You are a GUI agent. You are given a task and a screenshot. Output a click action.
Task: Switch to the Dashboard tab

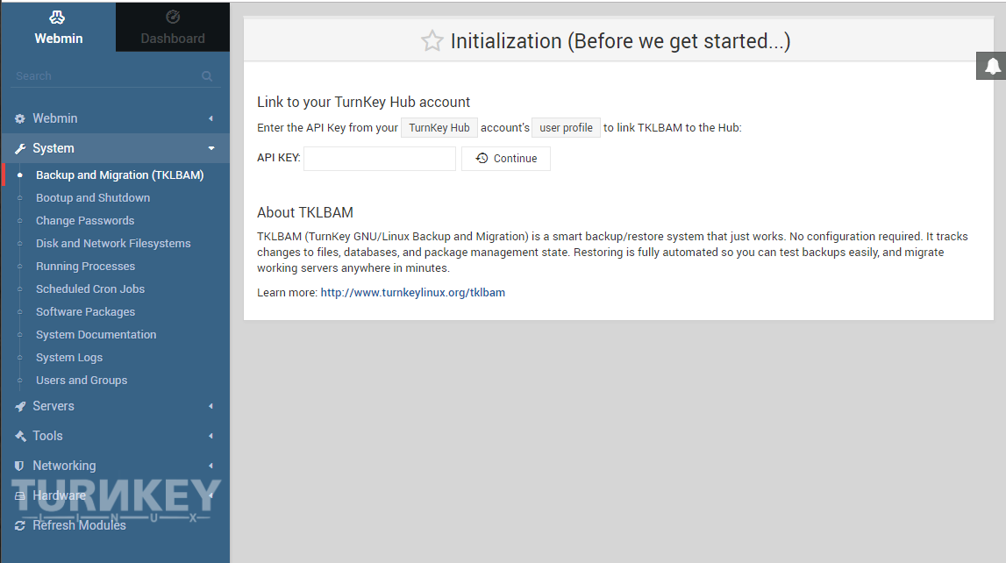[173, 27]
